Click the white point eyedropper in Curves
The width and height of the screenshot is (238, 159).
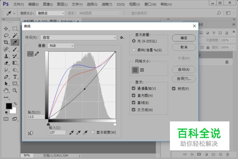click(x=85, y=132)
